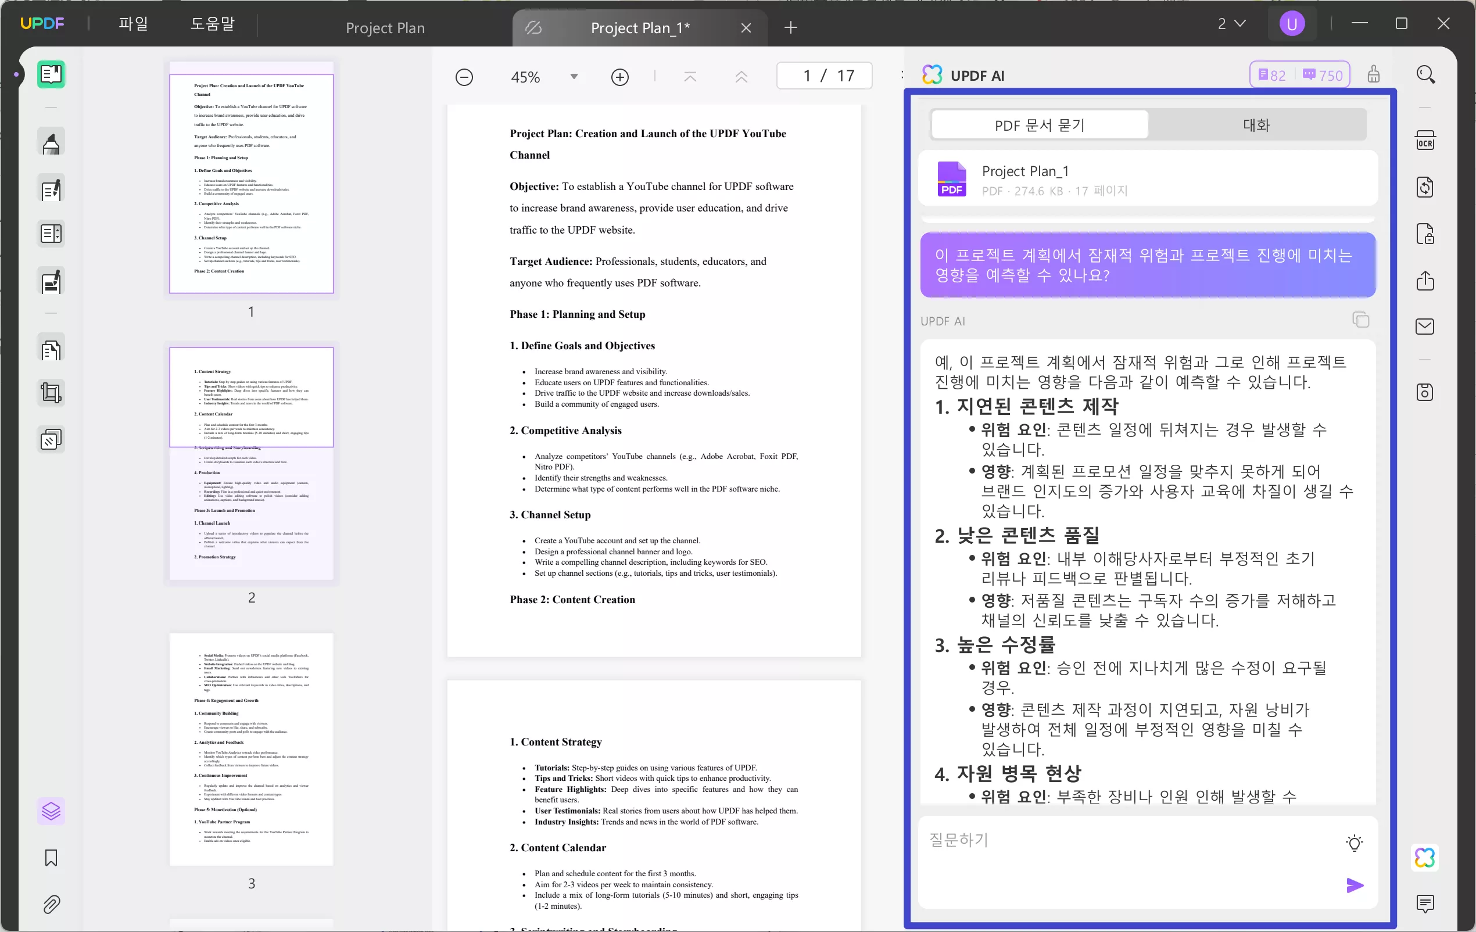Image resolution: width=1476 pixels, height=932 pixels.
Task: Click 'Phase 1: Planning and Setup' heading
Action: tap(578, 314)
